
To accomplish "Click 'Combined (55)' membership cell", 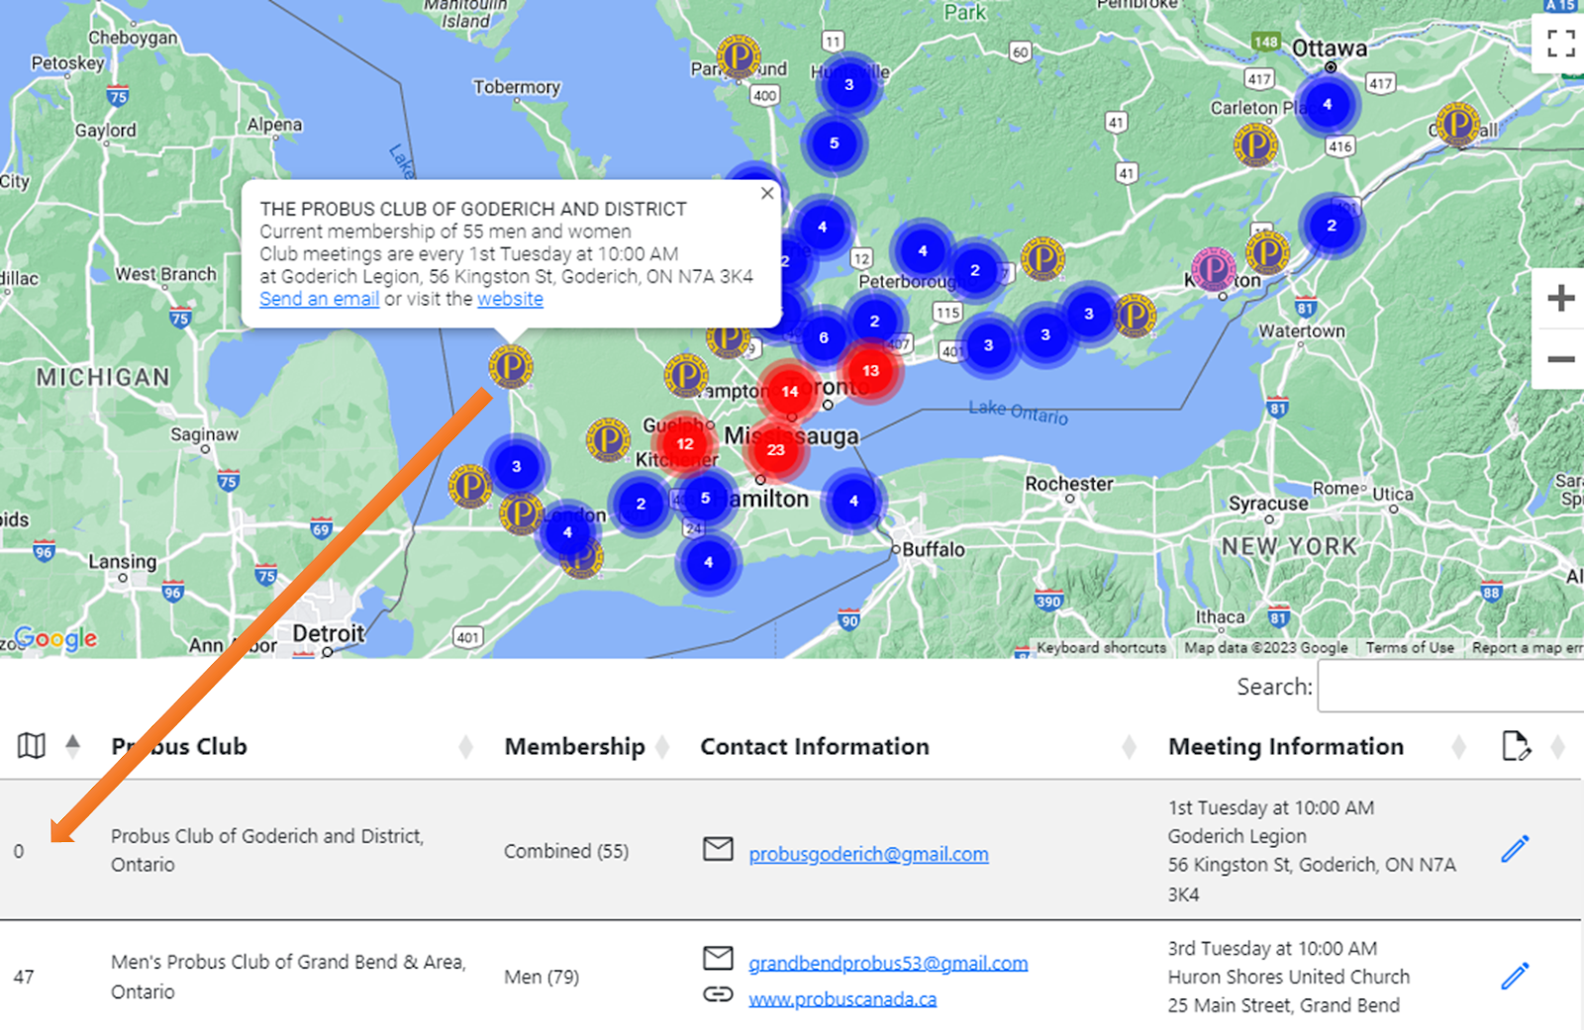I will click(x=566, y=851).
